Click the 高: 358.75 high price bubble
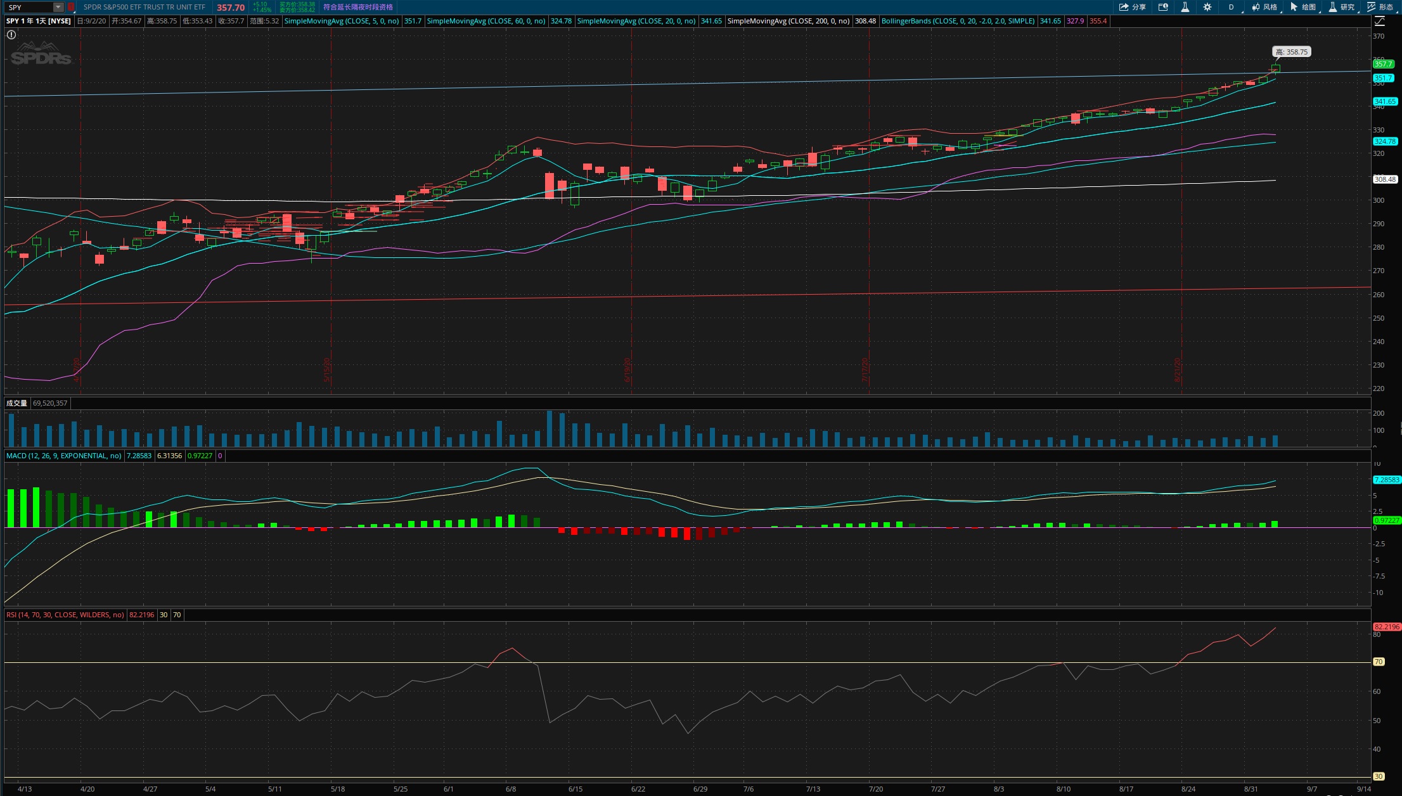The image size is (1402, 796). tap(1291, 52)
